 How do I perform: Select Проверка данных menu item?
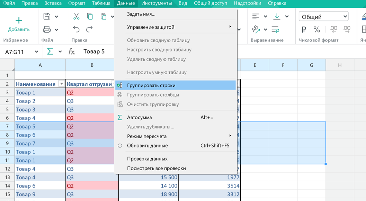pyautogui.click(x=176, y=159)
